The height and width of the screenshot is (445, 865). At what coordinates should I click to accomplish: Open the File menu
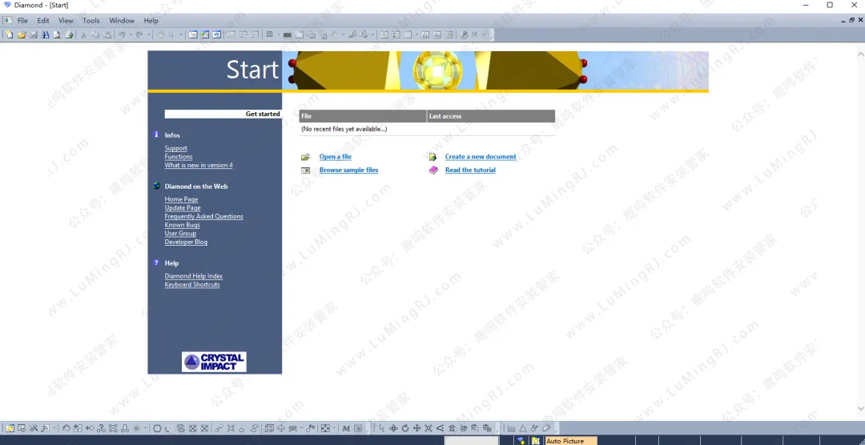(x=22, y=20)
